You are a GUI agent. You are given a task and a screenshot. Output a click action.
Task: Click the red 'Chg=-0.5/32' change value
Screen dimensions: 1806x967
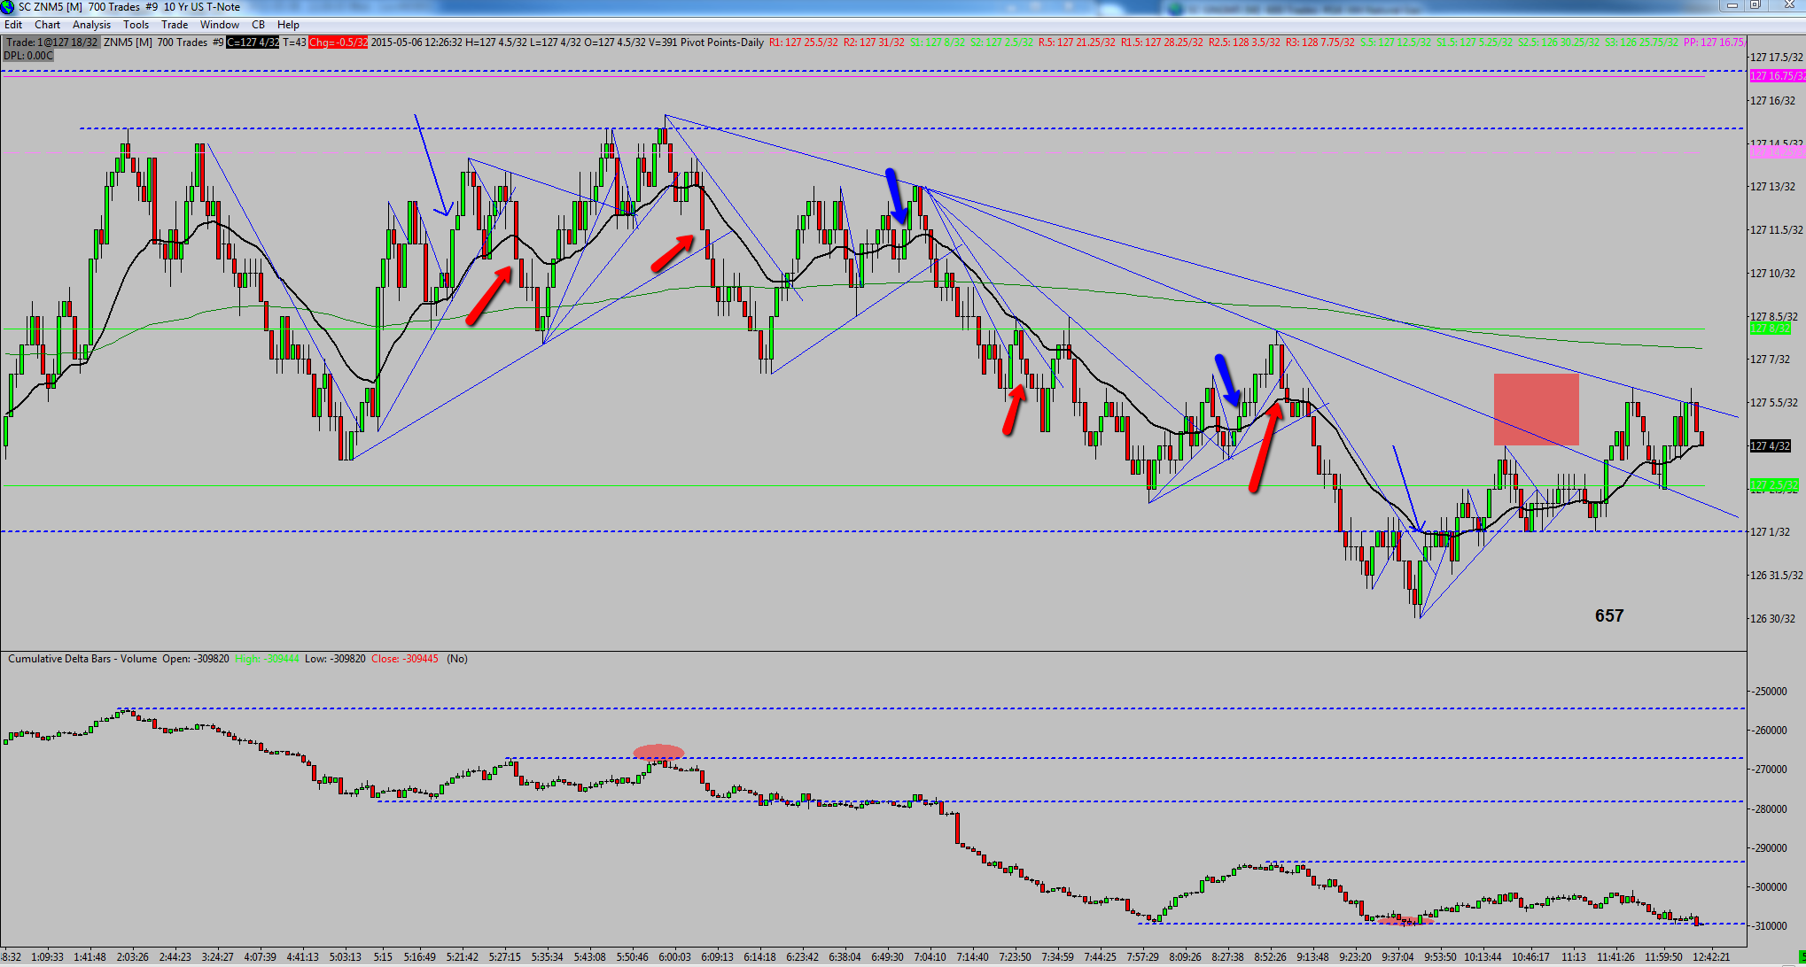[338, 42]
